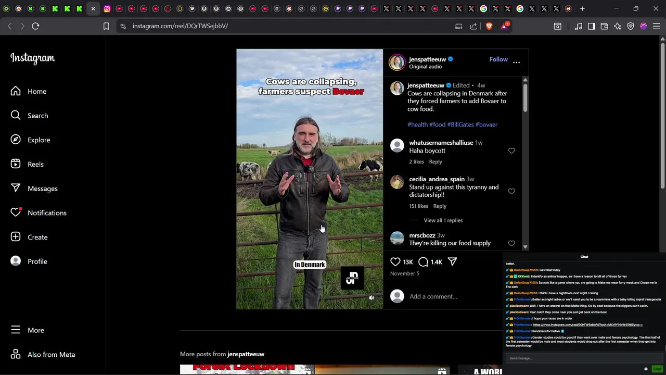Open the Brave wallet icon
Image resolution: width=666 pixels, height=375 pixels.
coord(605,26)
